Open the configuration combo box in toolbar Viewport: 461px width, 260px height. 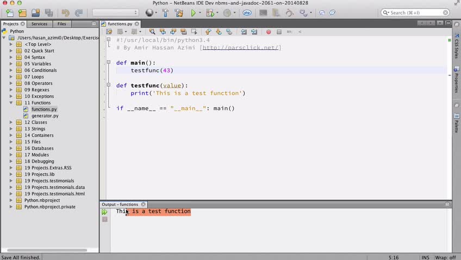point(115,12)
